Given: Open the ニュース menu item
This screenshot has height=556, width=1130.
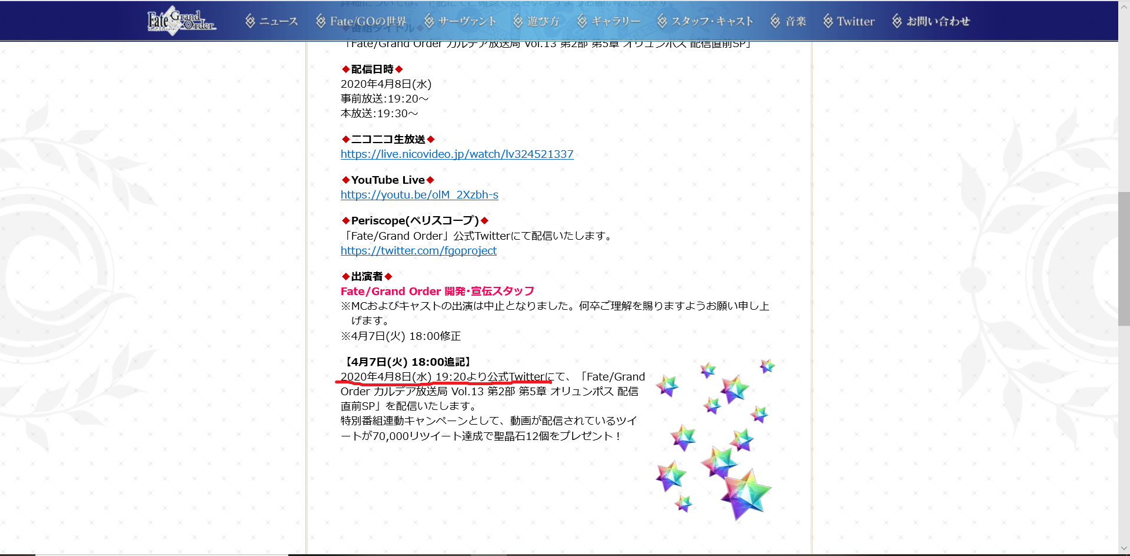Looking at the screenshot, I should point(278,21).
